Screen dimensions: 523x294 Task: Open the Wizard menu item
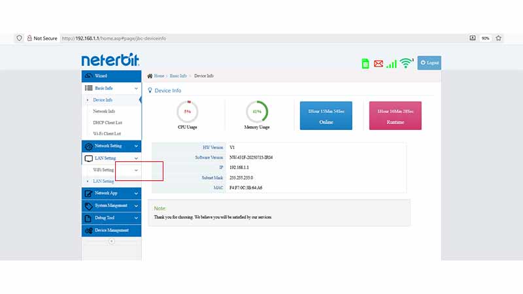tap(111, 76)
